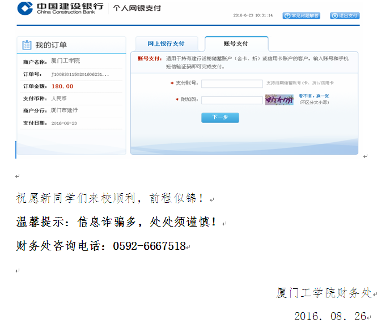The width and height of the screenshot is (390, 324).
Task: Click the 厦门工学院财务处 signature line
Action: 324,293
